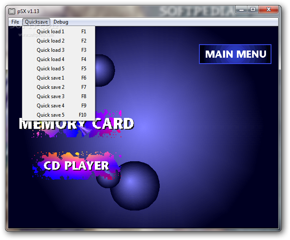The image size is (290, 240).
Task: Select Quick load 1 entry
Action: pos(59,32)
